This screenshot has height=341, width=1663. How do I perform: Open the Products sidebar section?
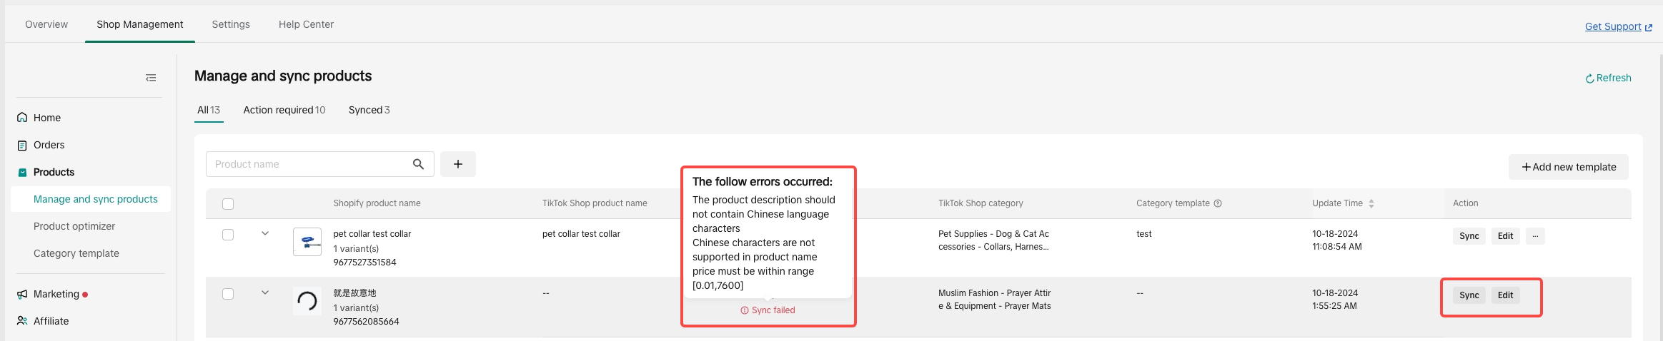coord(54,172)
